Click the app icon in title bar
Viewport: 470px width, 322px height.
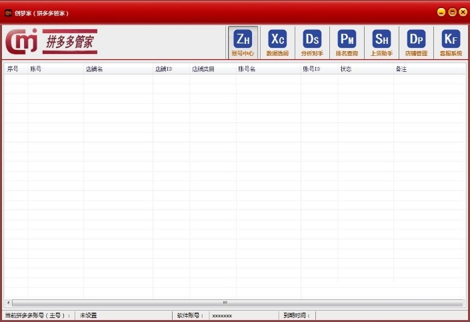(9, 13)
